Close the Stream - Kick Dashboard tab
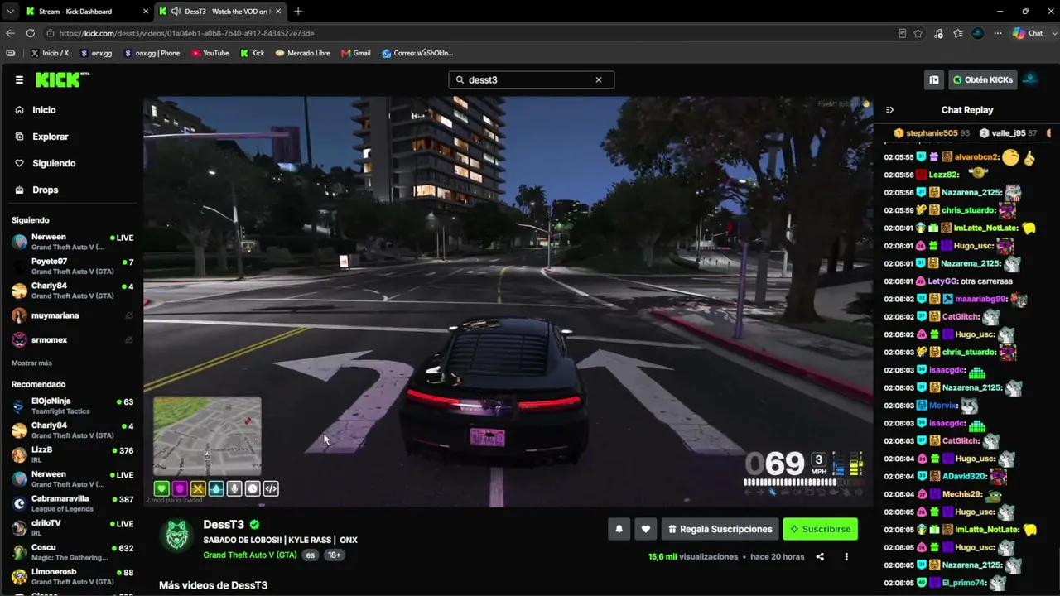 click(x=146, y=12)
